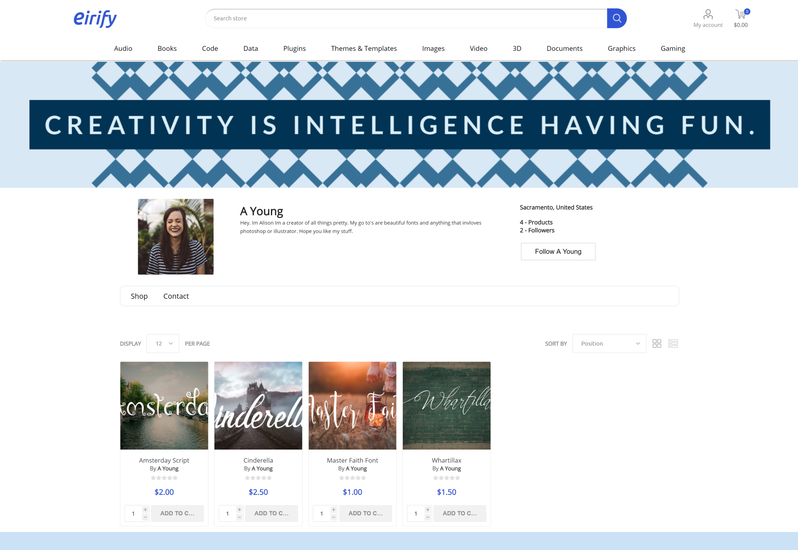Increase quantity for Master Faith Font
The width and height of the screenshot is (798, 550).
pos(333,510)
